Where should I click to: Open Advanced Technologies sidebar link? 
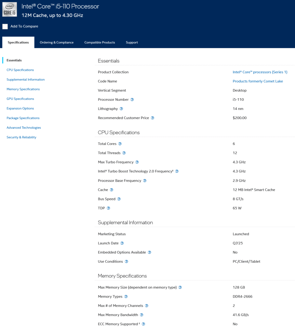(x=23, y=127)
